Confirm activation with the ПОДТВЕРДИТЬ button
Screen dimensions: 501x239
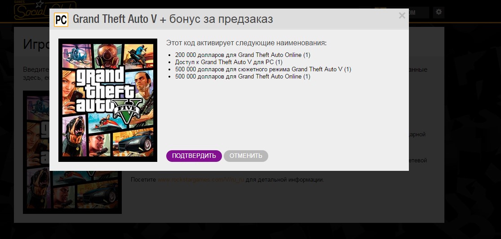click(x=194, y=156)
